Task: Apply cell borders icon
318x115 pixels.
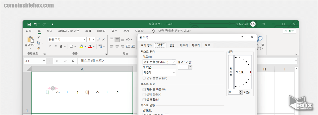Action: click(71, 46)
